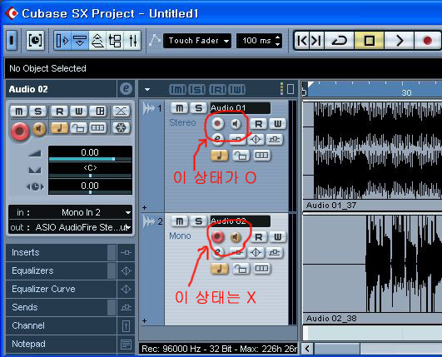The height and width of the screenshot is (357, 442).
Task: Enable Read automation on Audio 02 track
Action: [259, 237]
